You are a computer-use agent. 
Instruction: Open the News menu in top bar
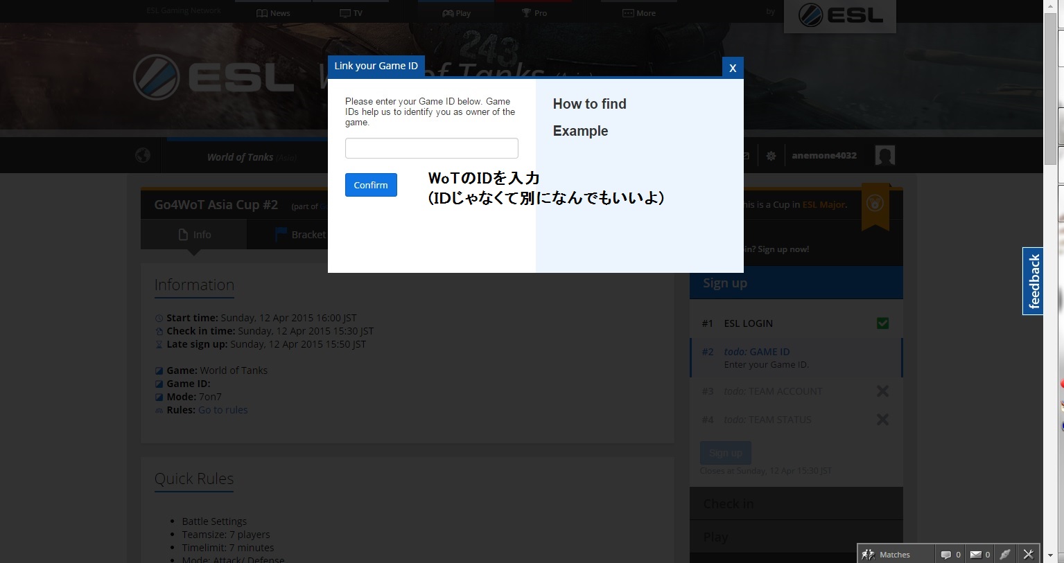273,13
